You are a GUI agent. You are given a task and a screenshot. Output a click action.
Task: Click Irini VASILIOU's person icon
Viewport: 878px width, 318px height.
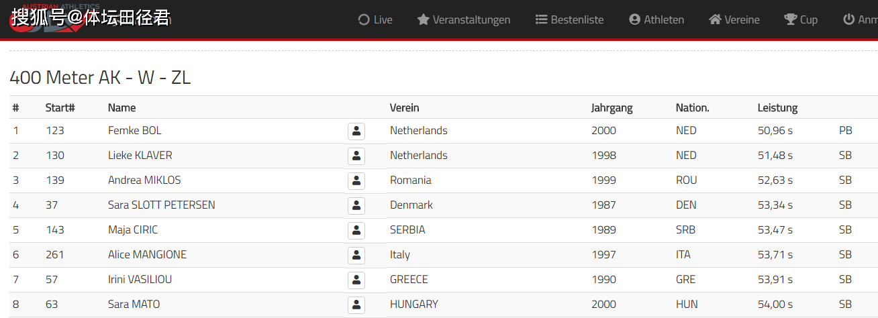356,280
